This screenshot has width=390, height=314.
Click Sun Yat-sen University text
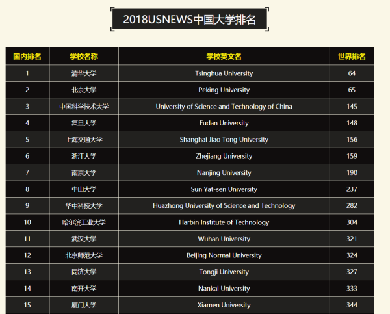(224, 189)
